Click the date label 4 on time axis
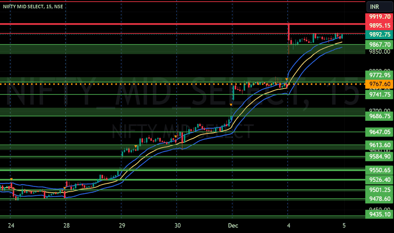 (x=288, y=225)
